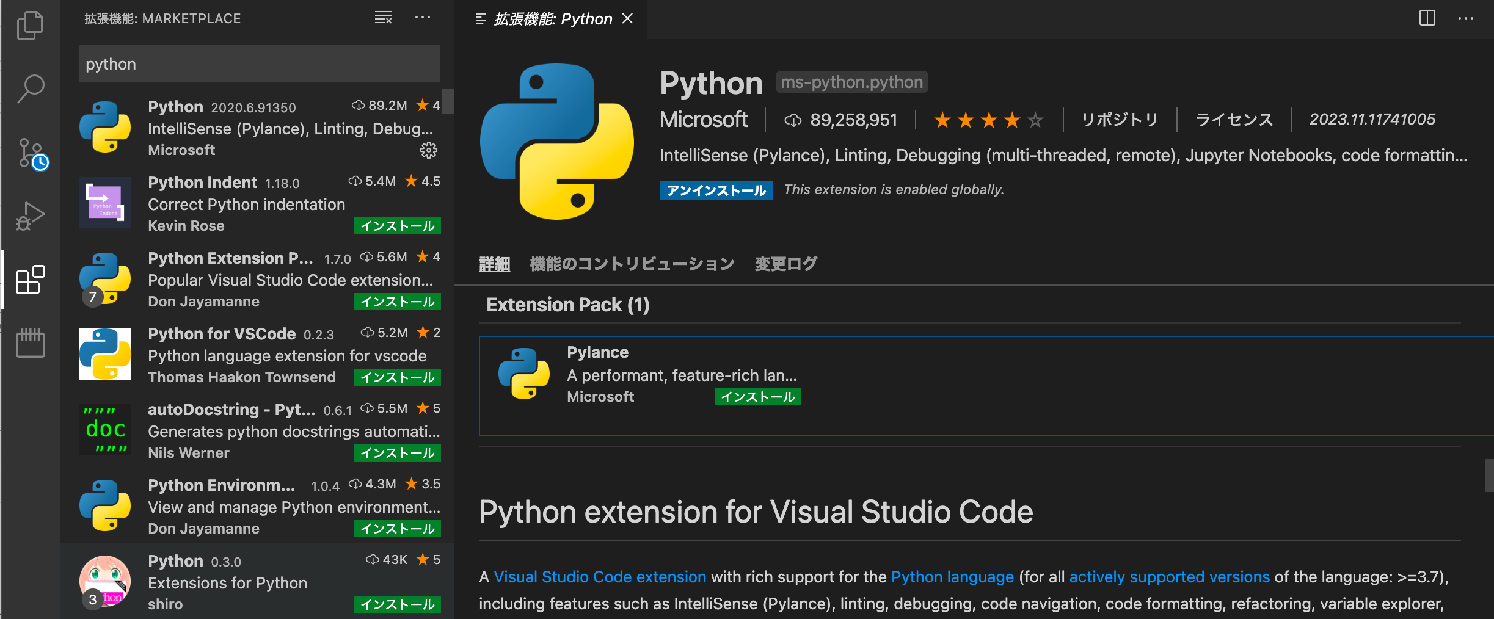Open the ライセンス link
This screenshot has height=619, width=1494.
click(1234, 120)
